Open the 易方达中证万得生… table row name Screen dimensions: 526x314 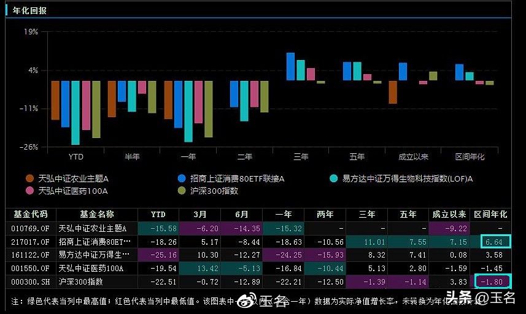coord(94,255)
